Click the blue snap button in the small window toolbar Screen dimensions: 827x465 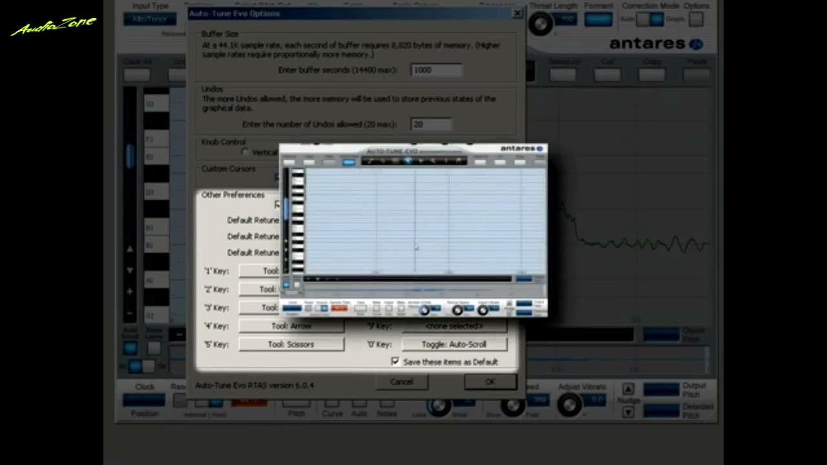coord(349,161)
